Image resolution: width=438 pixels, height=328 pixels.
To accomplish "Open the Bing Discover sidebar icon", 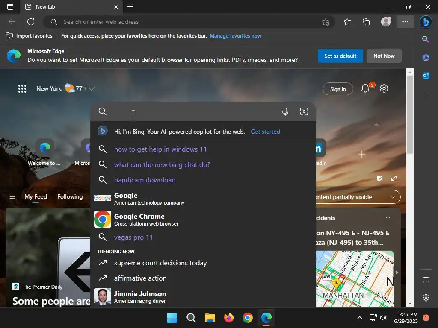I will click(x=426, y=22).
